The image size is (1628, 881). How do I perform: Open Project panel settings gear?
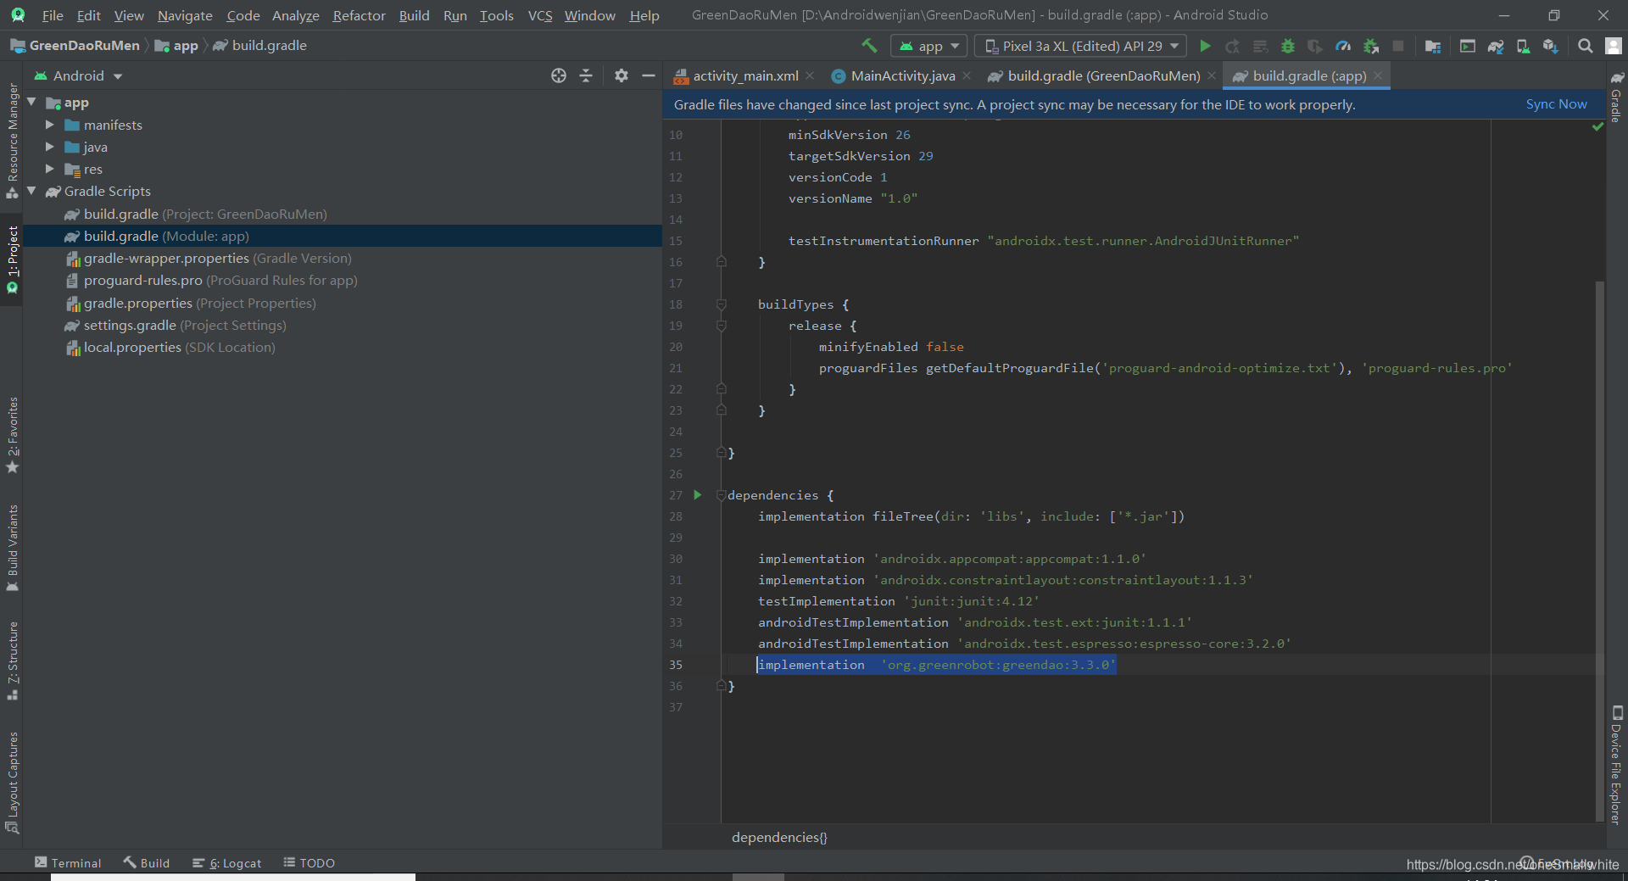(x=622, y=75)
